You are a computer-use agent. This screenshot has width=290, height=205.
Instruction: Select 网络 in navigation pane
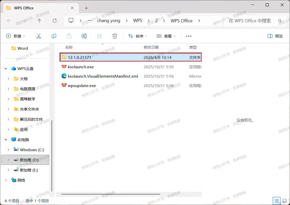21,180
